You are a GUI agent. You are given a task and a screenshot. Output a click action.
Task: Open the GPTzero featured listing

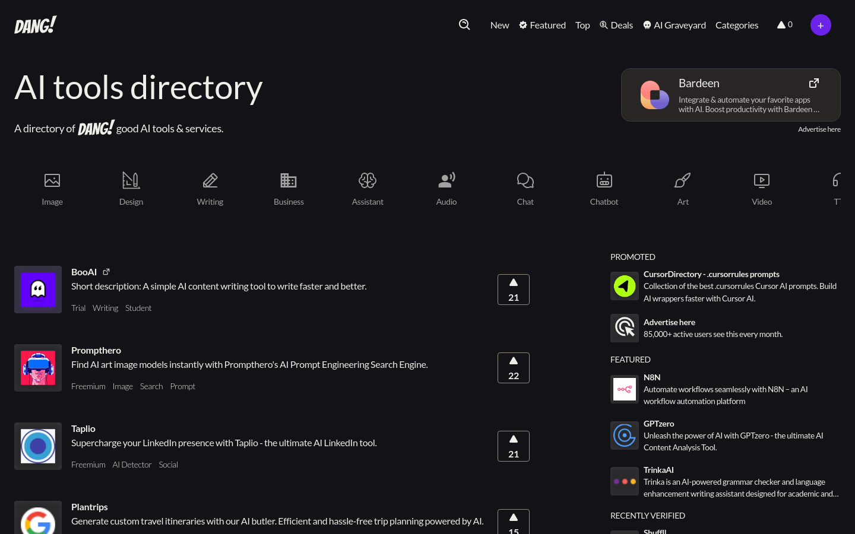(659, 424)
